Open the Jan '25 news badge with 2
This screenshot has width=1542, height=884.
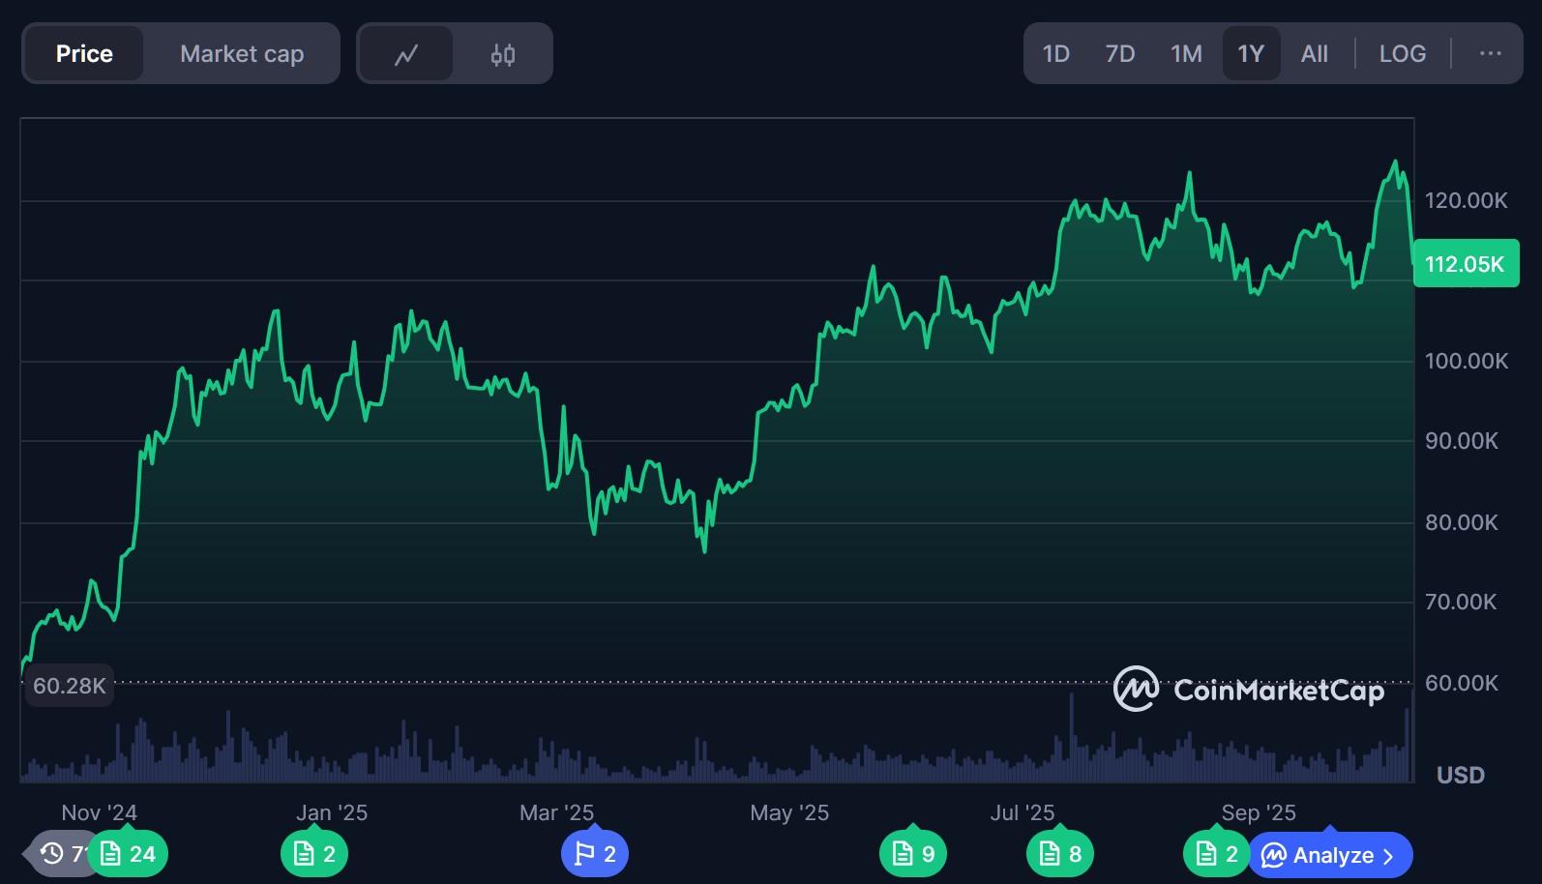[x=314, y=854]
